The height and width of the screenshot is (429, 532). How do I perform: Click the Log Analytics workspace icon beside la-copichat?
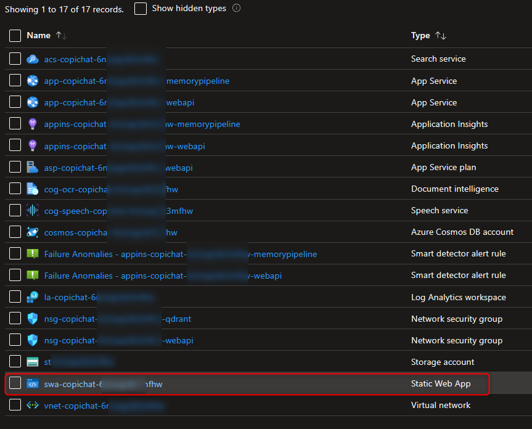(33, 296)
